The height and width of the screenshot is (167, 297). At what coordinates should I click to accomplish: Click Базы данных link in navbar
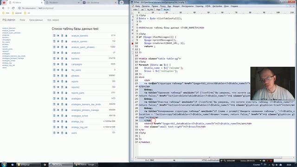(36, 20)
